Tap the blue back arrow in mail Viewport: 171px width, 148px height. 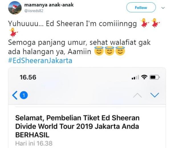click(15, 95)
